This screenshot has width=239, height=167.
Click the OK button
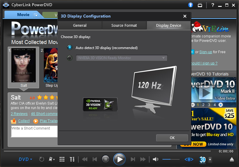click(x=172, y=138)
